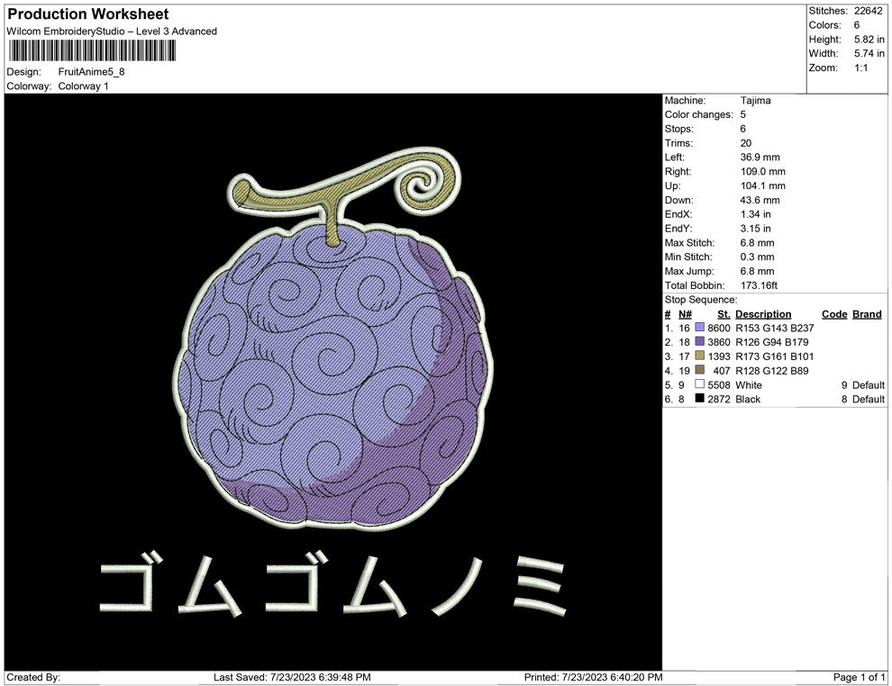Click the Default brand in White row
892x686 pixels.
pos(868,384)
